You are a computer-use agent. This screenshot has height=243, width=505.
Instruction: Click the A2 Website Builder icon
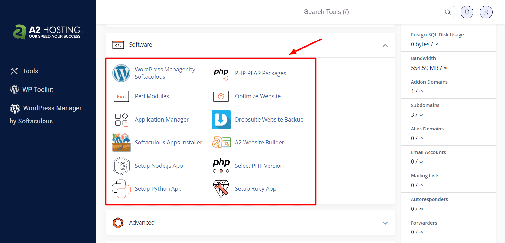[221, 143]
